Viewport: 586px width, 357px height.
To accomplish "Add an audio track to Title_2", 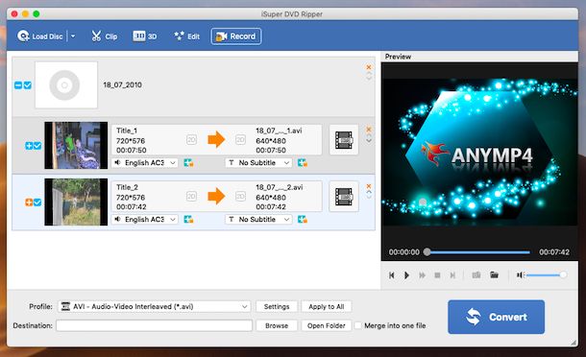I will [188, 220].
